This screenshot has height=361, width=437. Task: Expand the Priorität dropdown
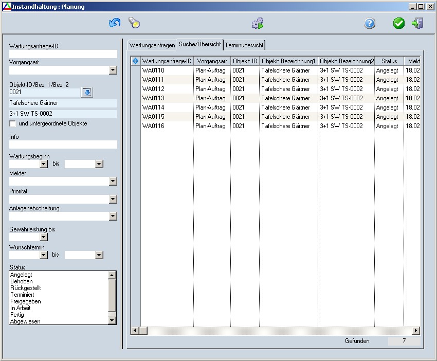tap(113, 199)
